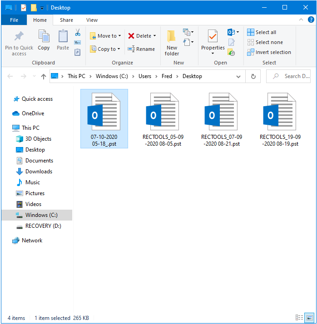Open Videos folder in sidebar

(33, 204)
